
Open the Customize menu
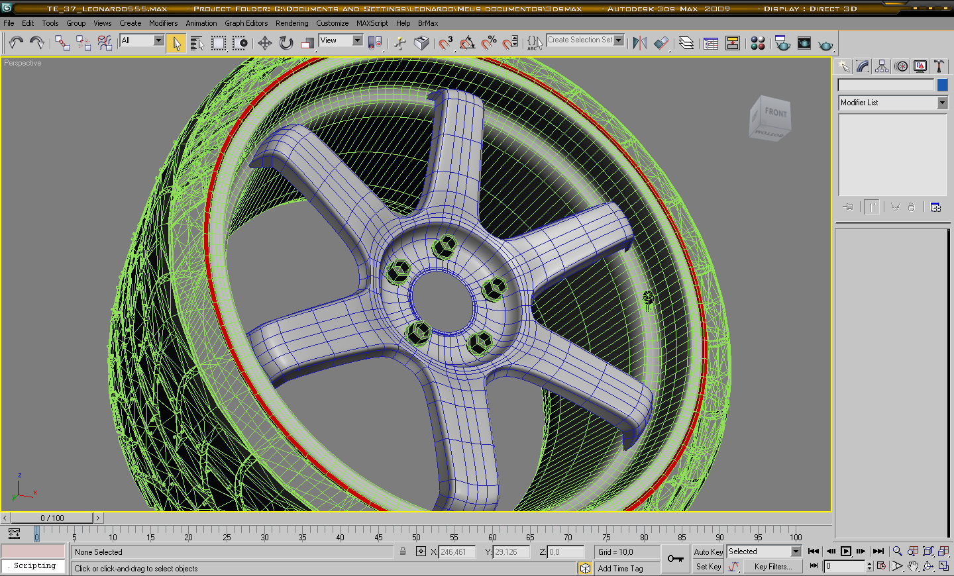[333, 23]
